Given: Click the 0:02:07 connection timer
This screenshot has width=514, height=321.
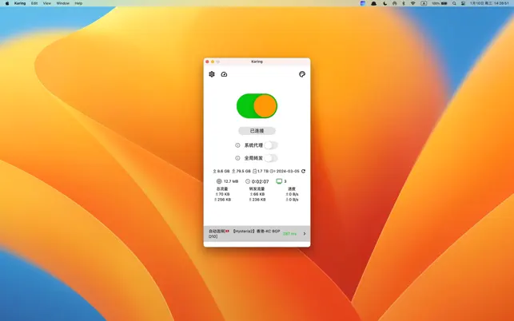Looking at the screenshot, I should tap(261, 181).
